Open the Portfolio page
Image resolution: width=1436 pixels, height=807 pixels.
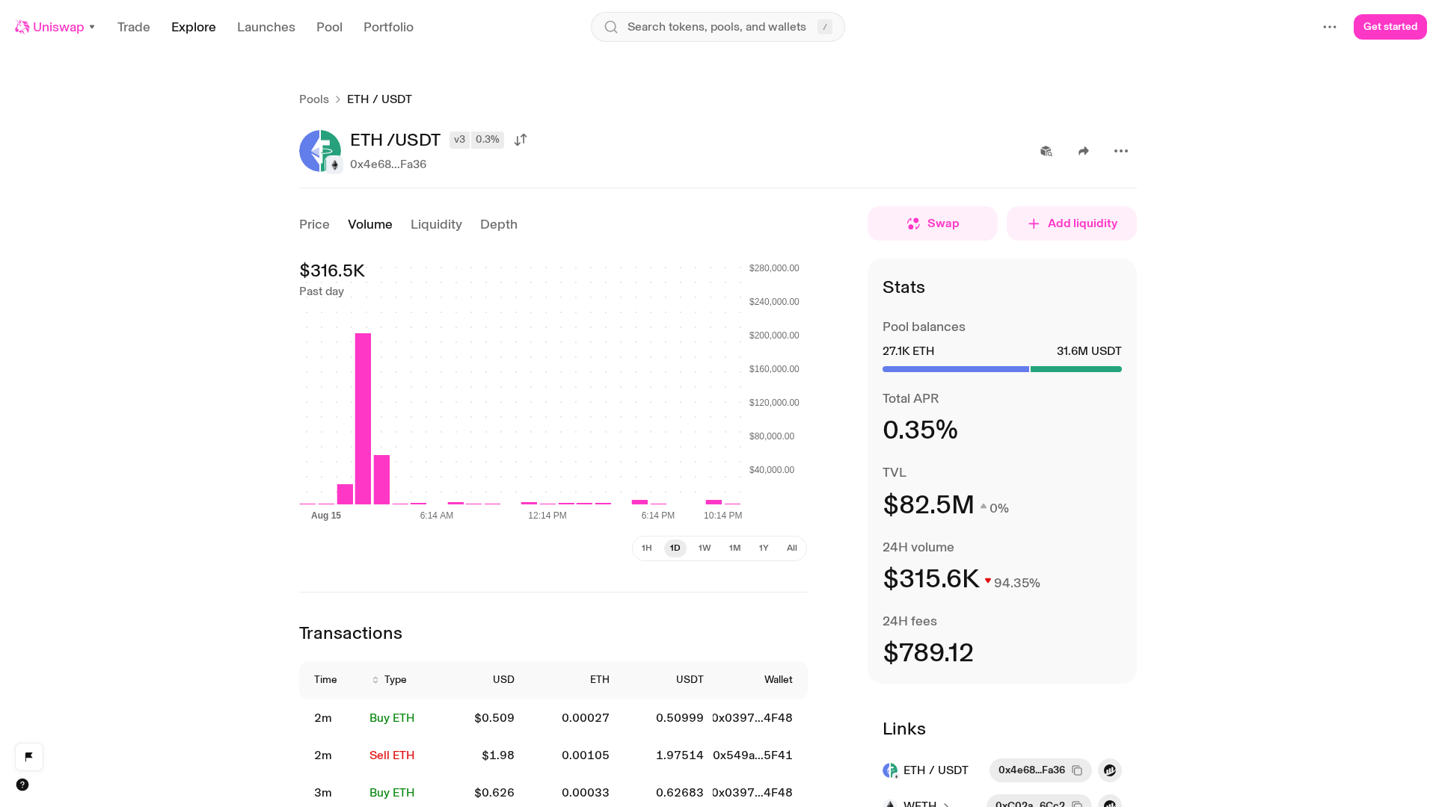[x=388, y=27]
